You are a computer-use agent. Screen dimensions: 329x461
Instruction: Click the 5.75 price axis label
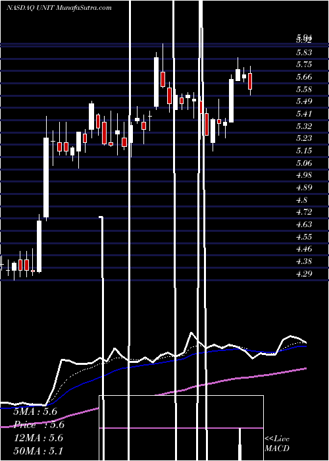304,65
